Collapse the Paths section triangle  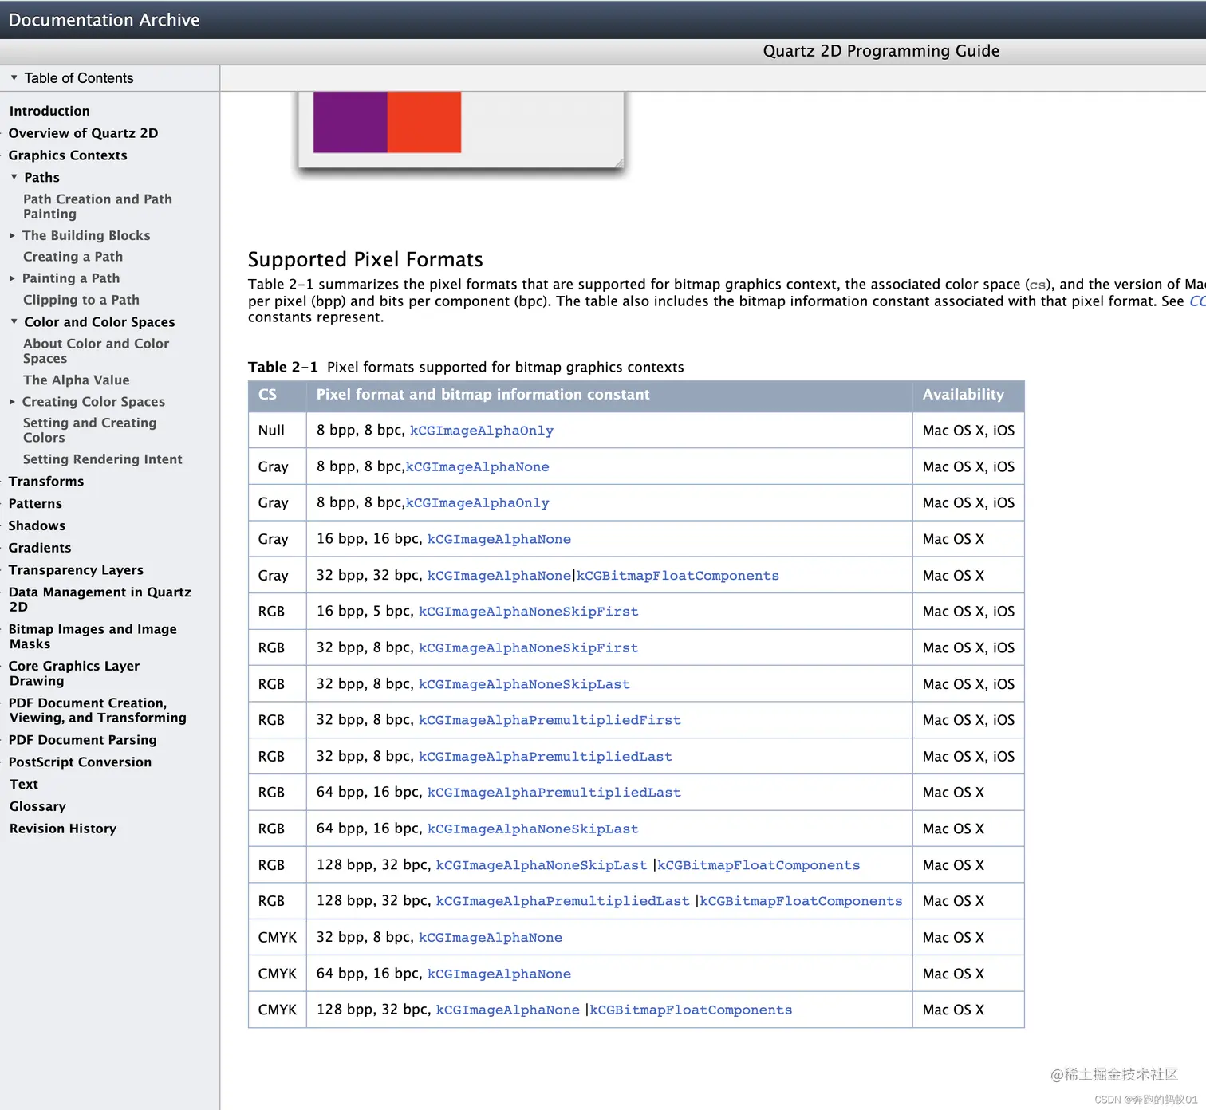pos(14,177)
